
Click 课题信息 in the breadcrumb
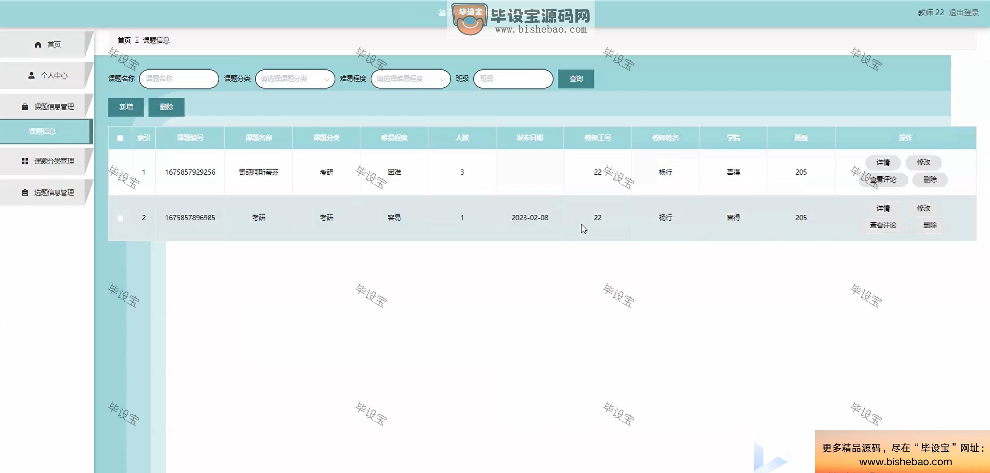tap(156, 40)
